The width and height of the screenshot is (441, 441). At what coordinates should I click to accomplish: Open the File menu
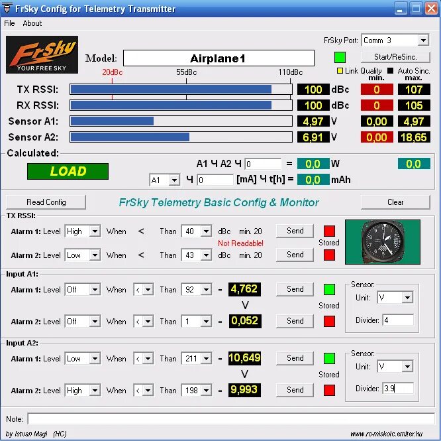(9, 23)
